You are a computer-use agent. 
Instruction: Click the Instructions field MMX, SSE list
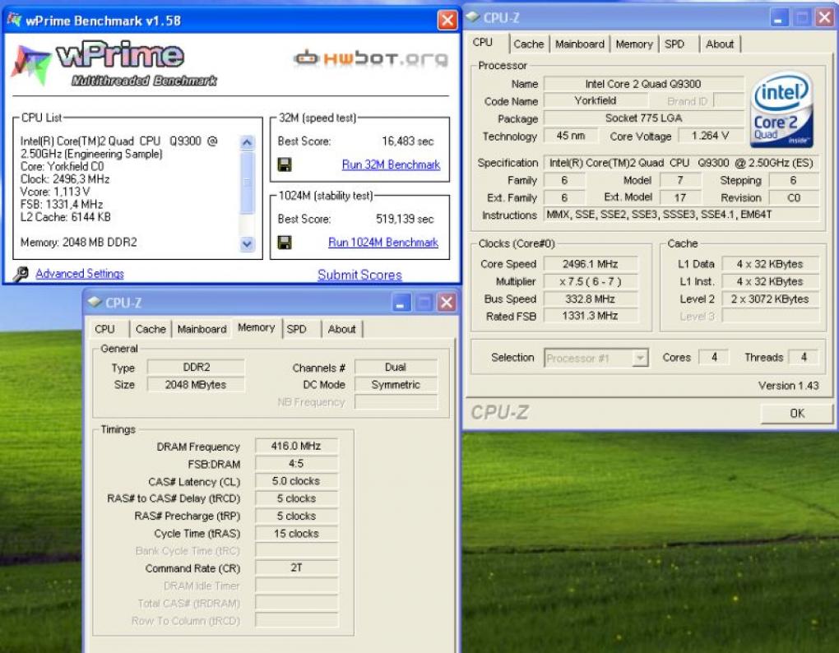[x=682, y=215]
